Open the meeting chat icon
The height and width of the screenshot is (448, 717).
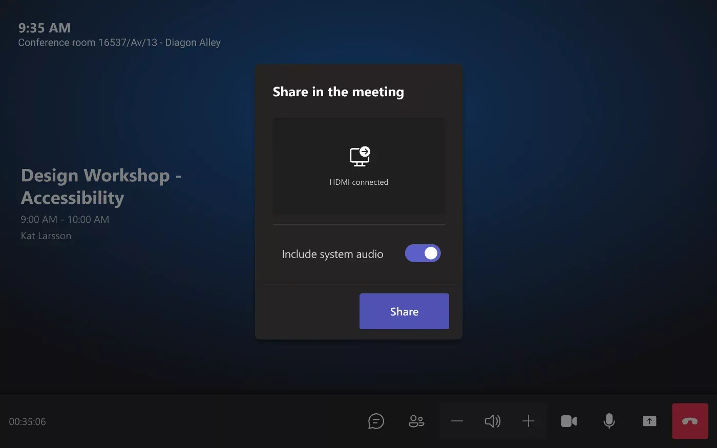(x=376, y=421)
